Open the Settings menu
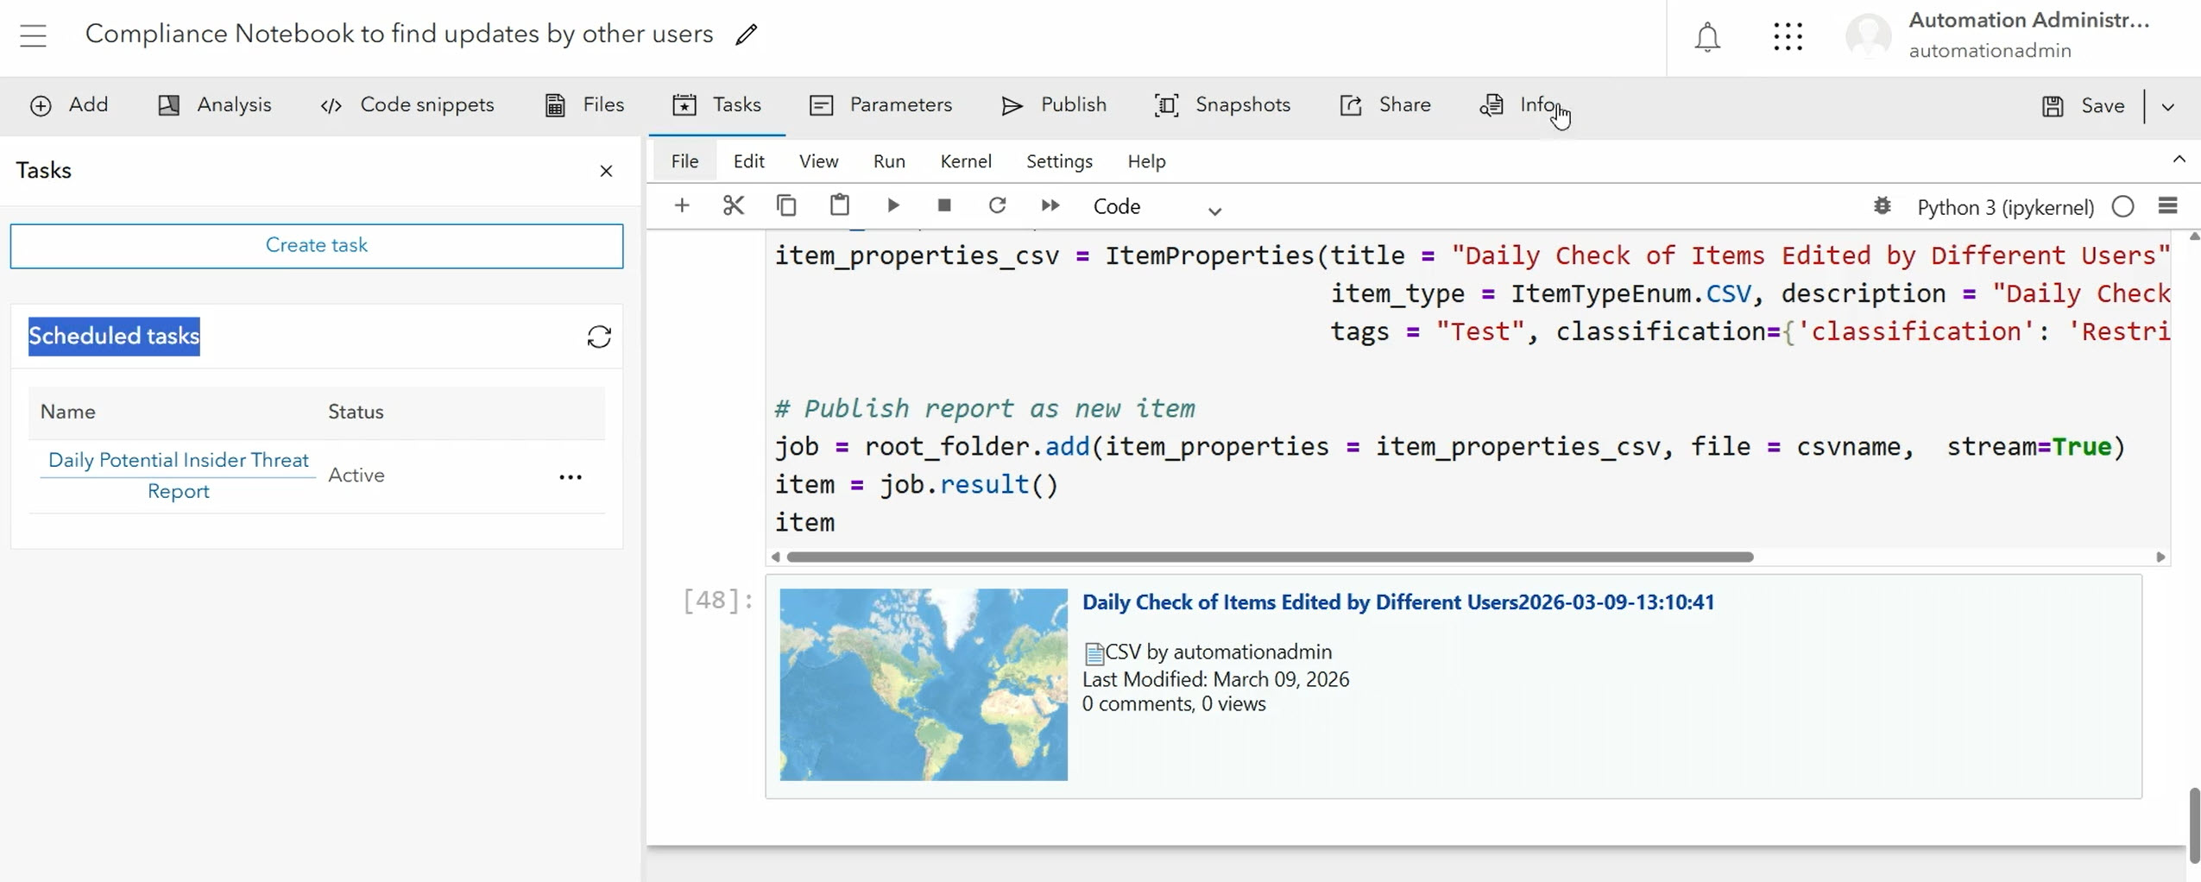The width and height of the screenshot is (2201, 882). click(x=1059, y=161)
